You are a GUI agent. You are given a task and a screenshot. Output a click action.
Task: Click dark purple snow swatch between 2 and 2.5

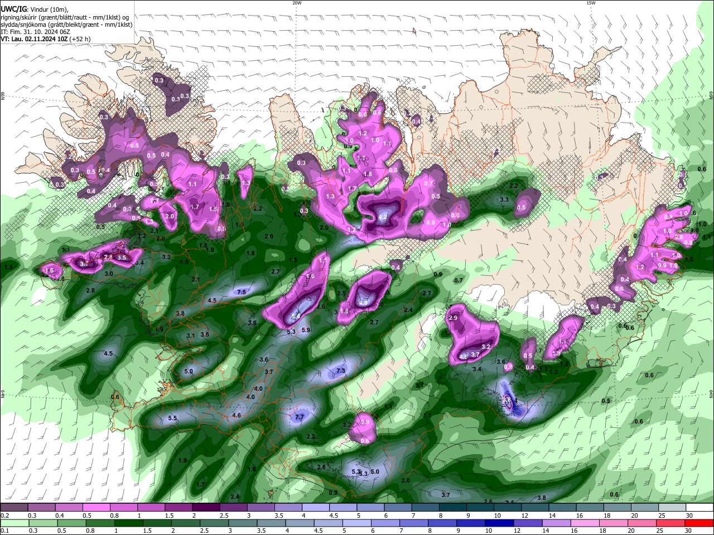206,508
